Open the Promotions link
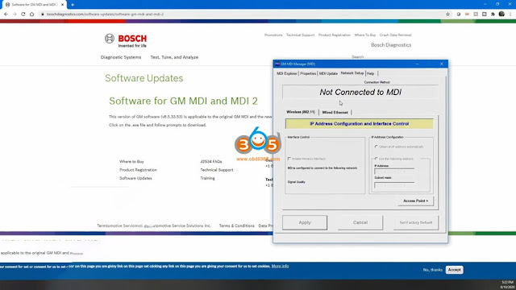Image resolution: width=516 pixels, height=290 pixels. [273, 35]
